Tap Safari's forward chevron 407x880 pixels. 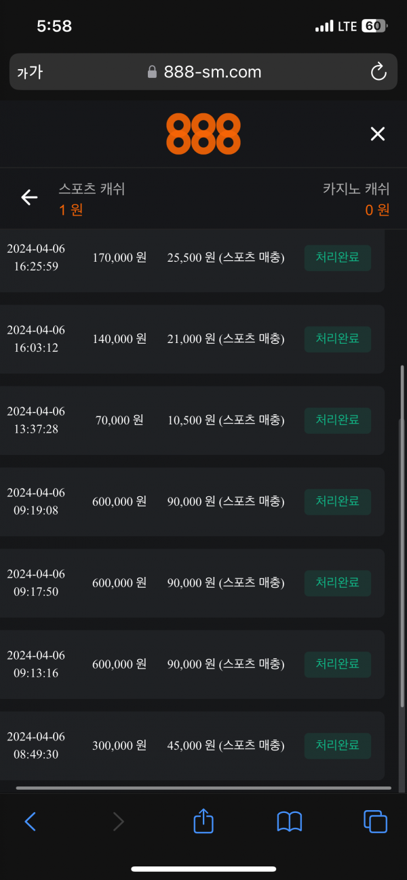[x=118, y=822]
